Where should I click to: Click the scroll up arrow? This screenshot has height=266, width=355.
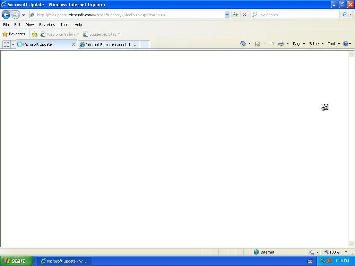(352, 54)
